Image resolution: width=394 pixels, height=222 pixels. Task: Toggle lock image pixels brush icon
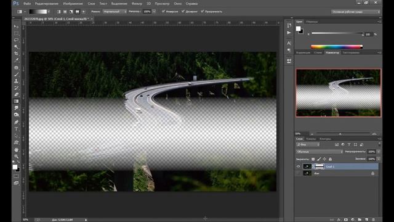tap(319, 159)
